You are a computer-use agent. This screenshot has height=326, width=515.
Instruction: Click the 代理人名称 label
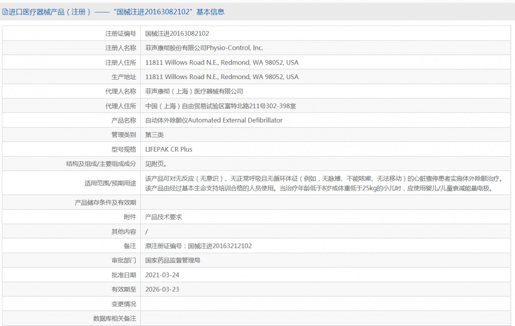tap(121, 91)
